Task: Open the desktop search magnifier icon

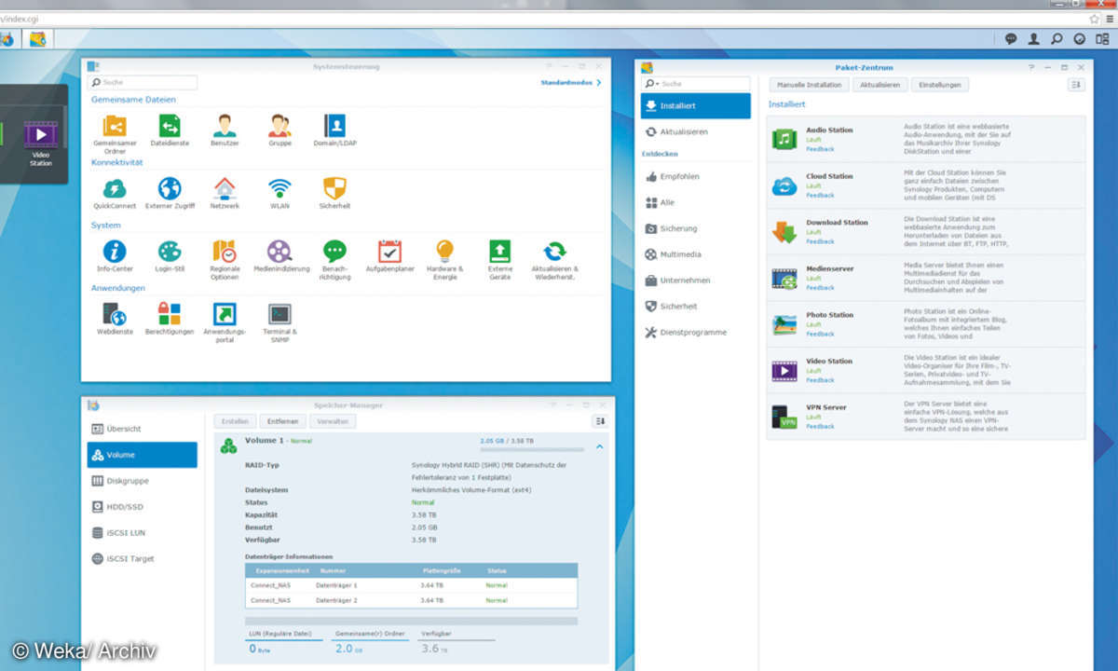Action: pos(1057,39)
